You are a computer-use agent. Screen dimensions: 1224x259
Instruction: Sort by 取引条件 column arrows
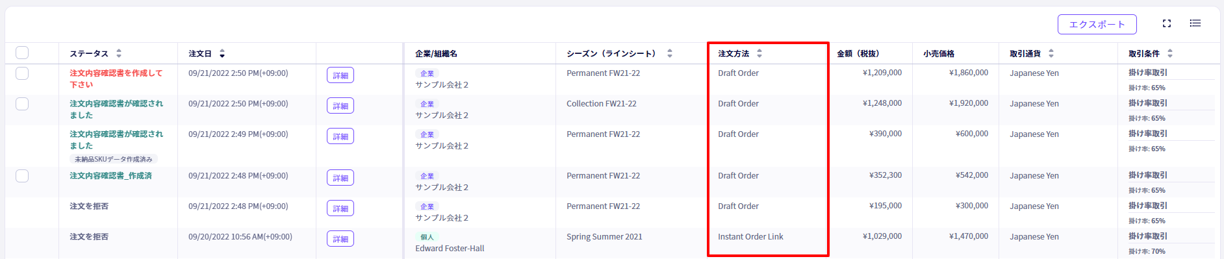point(1170,53)
